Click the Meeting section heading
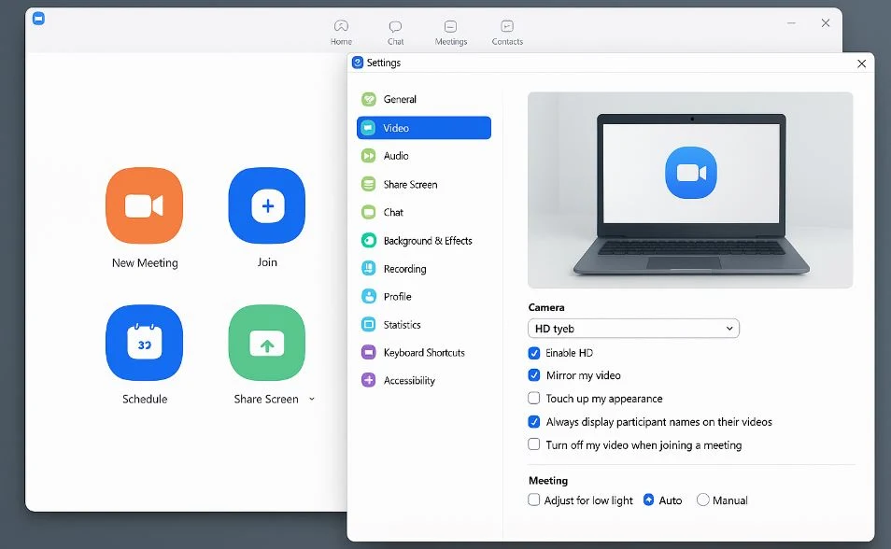891x549 pixels. point(548,480)
